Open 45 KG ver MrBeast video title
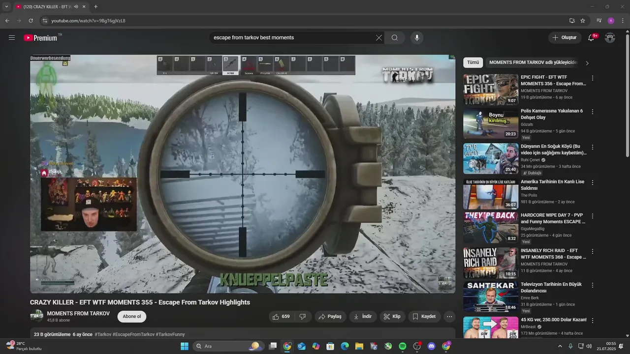630x354 pixels. click(554, 320)
